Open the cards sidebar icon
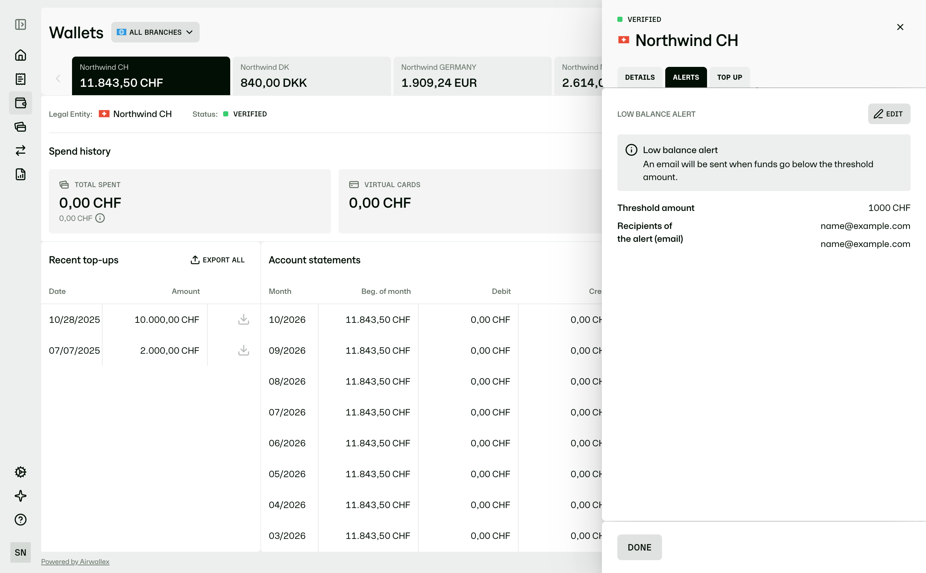 [21, 127]
